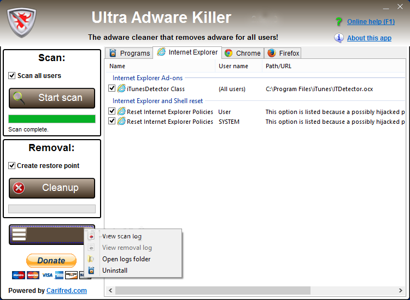The image size is (410, 300).
Task: Choose View scan log from menu
Action: 133,236
